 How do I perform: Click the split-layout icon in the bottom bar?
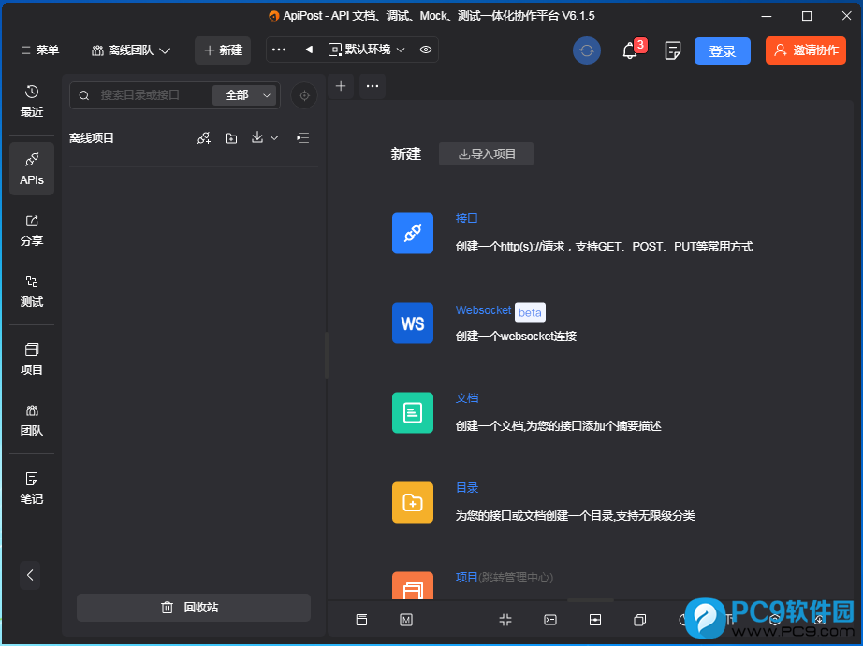point(595,620)
